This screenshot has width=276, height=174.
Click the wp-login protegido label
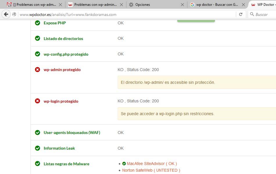[61, 101]
